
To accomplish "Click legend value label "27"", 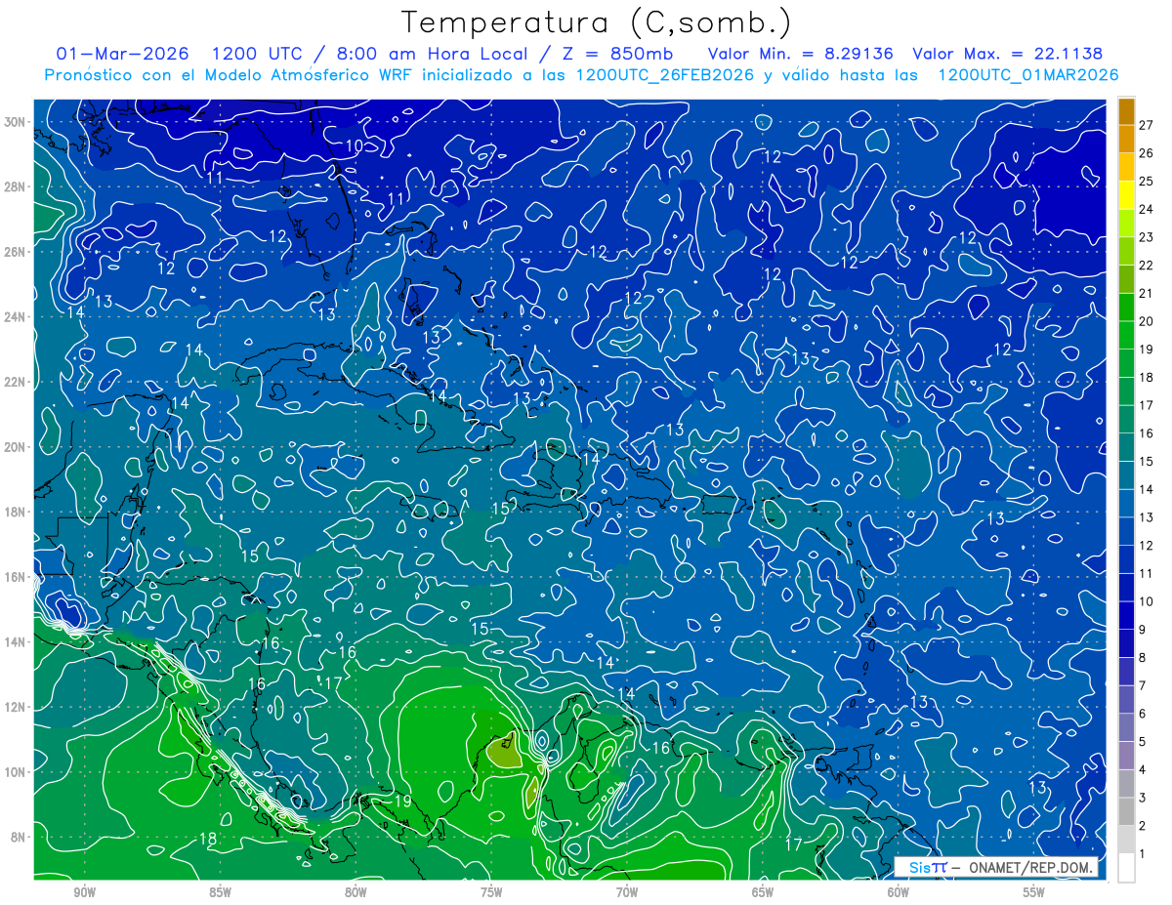I will point(1146,124).
